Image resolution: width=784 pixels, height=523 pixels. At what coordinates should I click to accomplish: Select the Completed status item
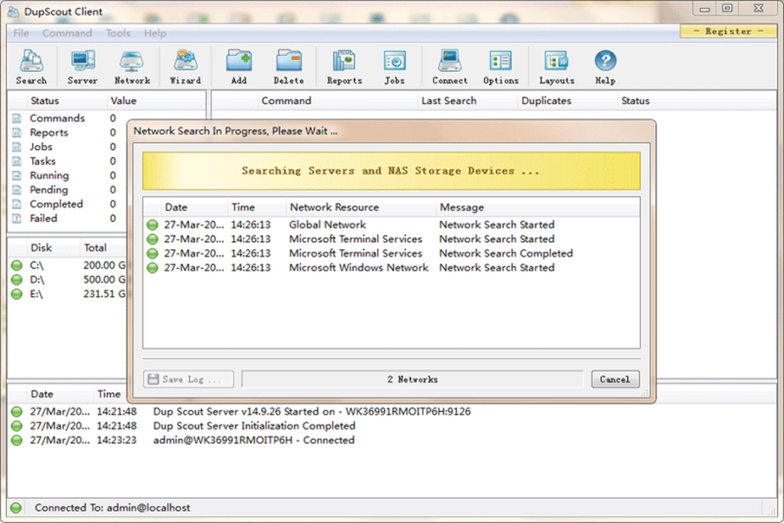click(x=57, y=204)
